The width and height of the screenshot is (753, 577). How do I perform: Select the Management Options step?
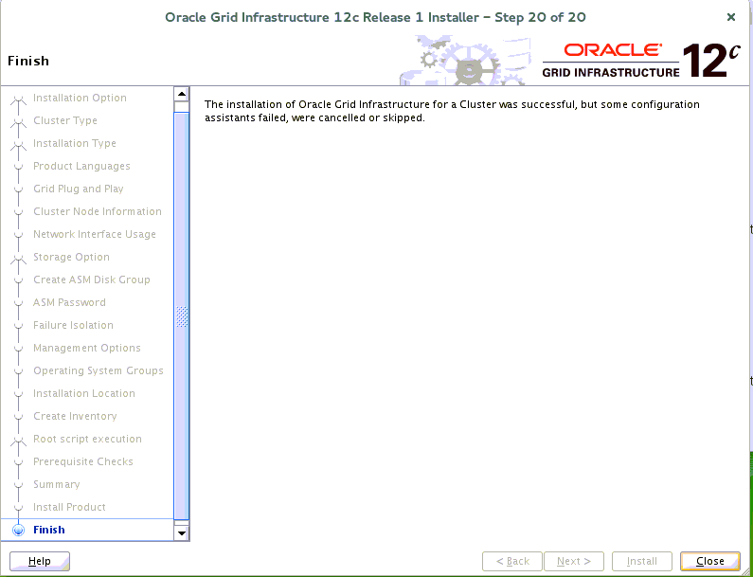pos(87,348)
